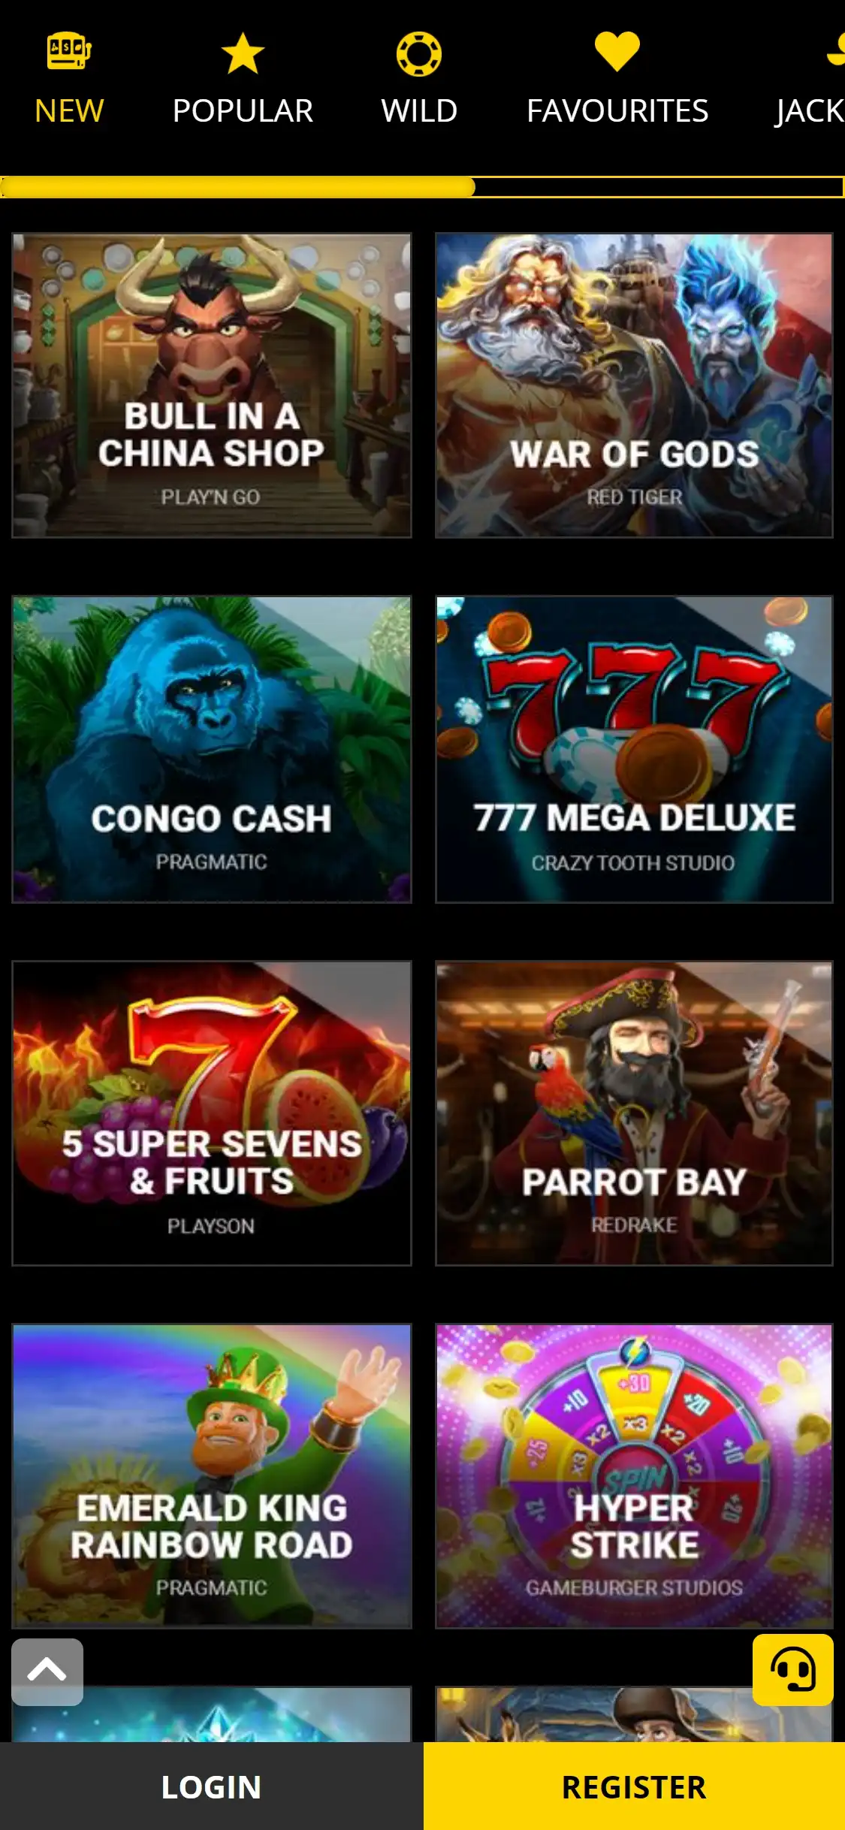Play 777 Mega Deluxe slot
The height and width of the screenshot is (1830, 845).
coord(634,749)
